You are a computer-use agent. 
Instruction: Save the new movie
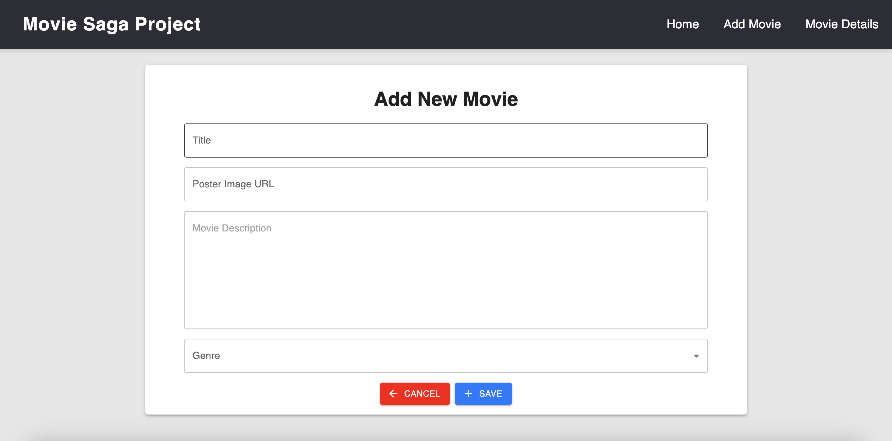coord(483,394)
